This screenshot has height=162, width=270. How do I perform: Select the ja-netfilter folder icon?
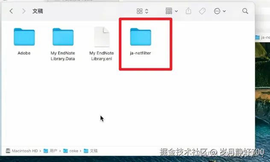tap(141, 37)
